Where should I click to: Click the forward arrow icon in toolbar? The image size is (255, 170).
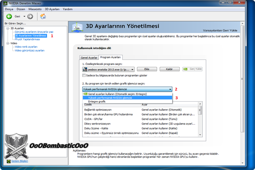pyautogui.click(x=30, y=16)
